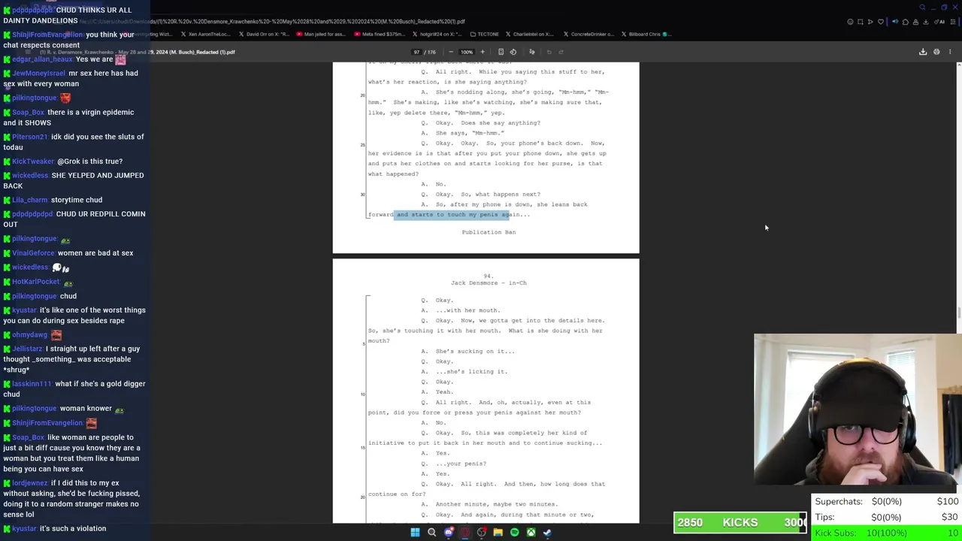Click chat username KickTweaker

click(33, 162)
